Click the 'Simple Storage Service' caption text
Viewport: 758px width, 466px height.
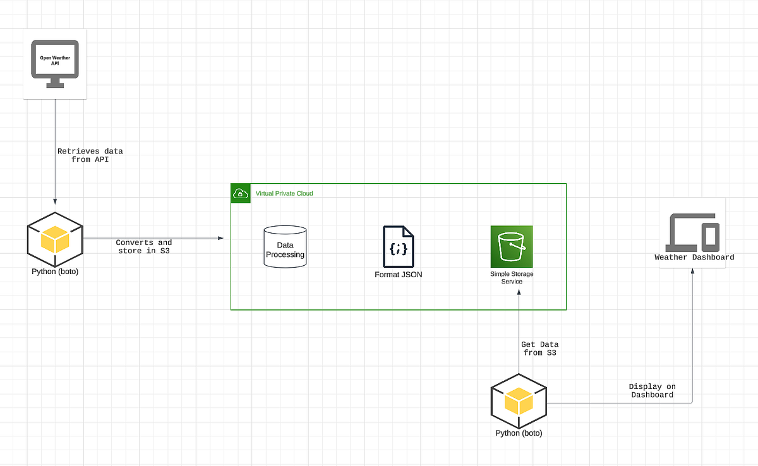(x=512, y=278)
